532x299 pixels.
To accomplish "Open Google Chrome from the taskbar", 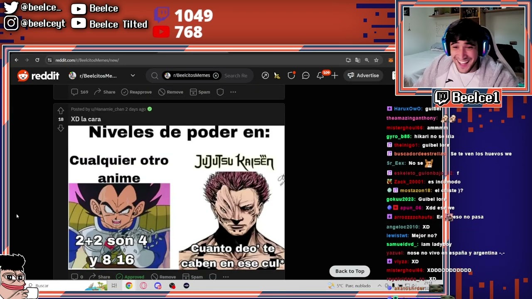I will pos(129,286).
